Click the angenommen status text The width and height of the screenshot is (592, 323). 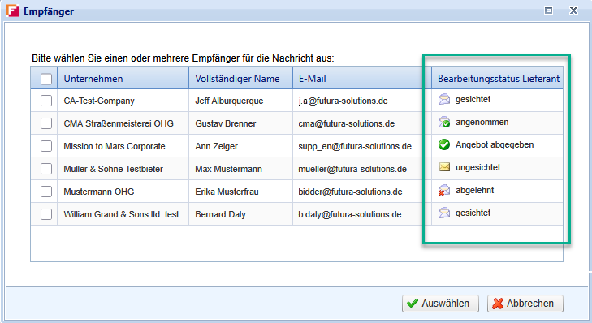click(x=482, y=122)
